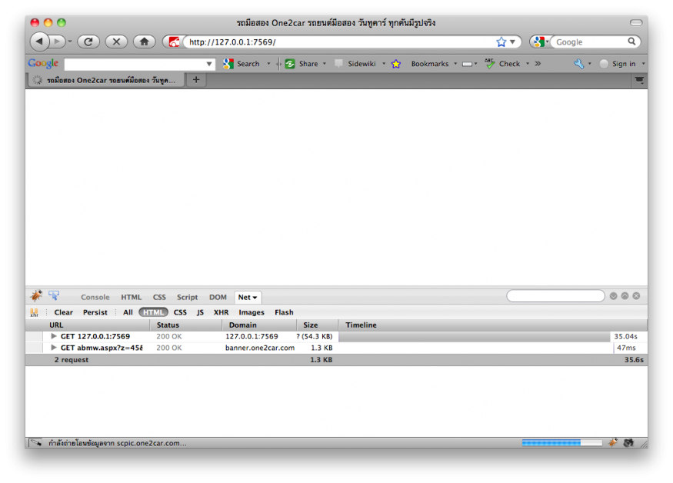Click the Share button on Google Toolbar
The image size is (673, 483).
[x=302, y=64]
